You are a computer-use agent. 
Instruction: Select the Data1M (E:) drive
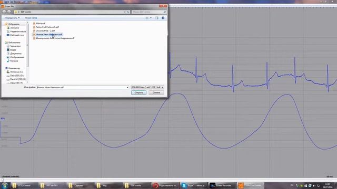16,79
